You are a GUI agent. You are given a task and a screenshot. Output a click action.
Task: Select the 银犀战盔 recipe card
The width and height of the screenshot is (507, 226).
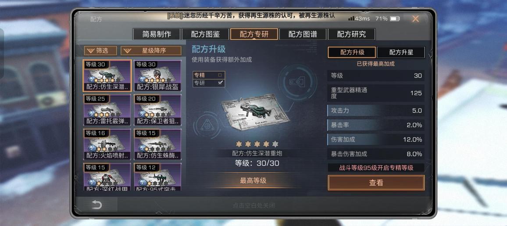(x=158, y=76)
